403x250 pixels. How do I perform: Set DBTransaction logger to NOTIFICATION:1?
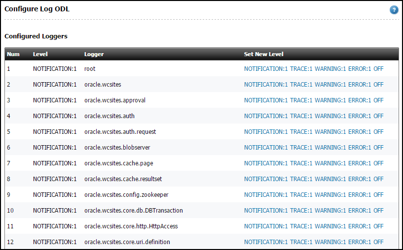coord(266,210)
